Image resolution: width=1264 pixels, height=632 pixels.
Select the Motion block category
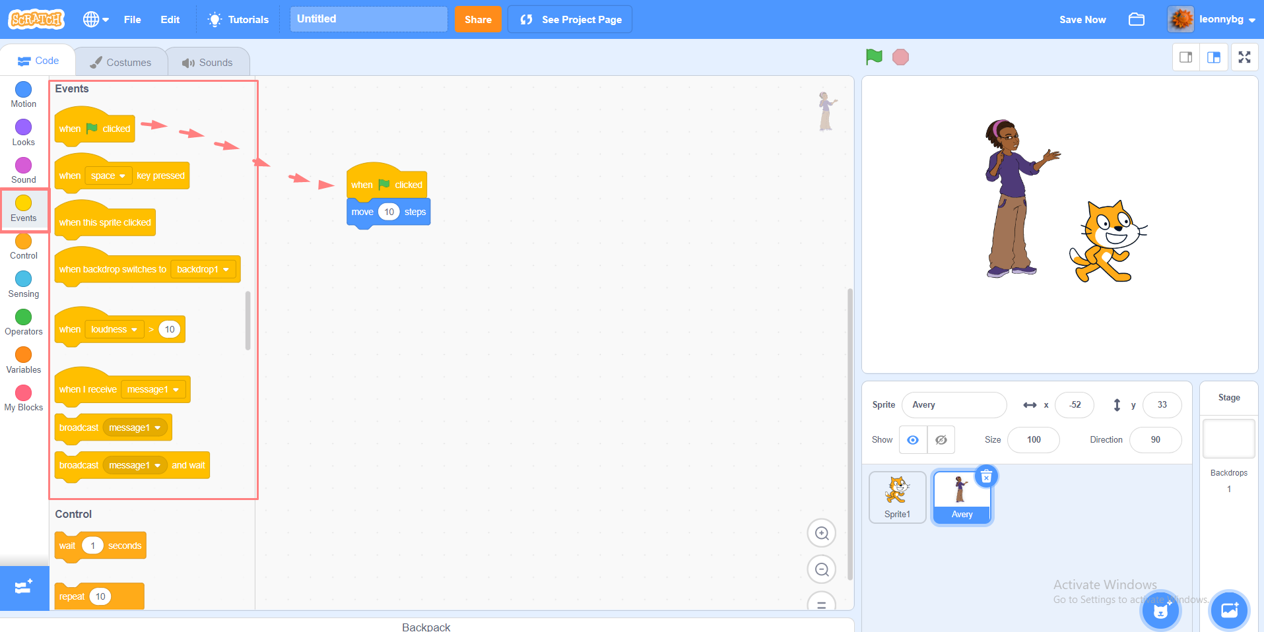coord(24,94)
